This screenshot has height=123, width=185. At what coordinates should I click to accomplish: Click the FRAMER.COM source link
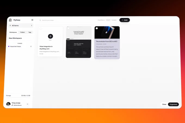coord(101,44)
